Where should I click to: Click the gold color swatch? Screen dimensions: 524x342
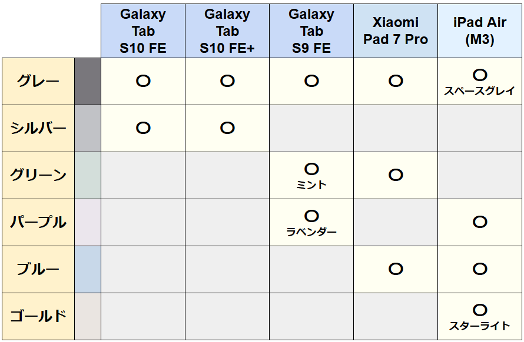click(x=88, y=317)
